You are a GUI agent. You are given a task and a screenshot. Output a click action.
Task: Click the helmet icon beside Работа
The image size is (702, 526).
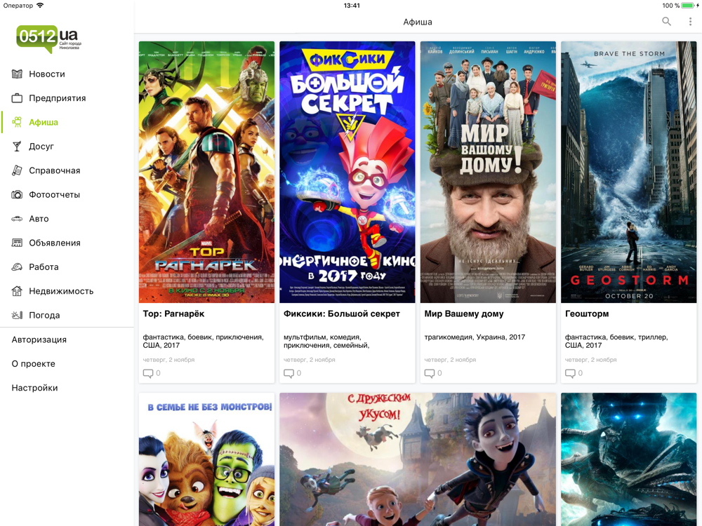pyautogui.click(x=17, y=267)
